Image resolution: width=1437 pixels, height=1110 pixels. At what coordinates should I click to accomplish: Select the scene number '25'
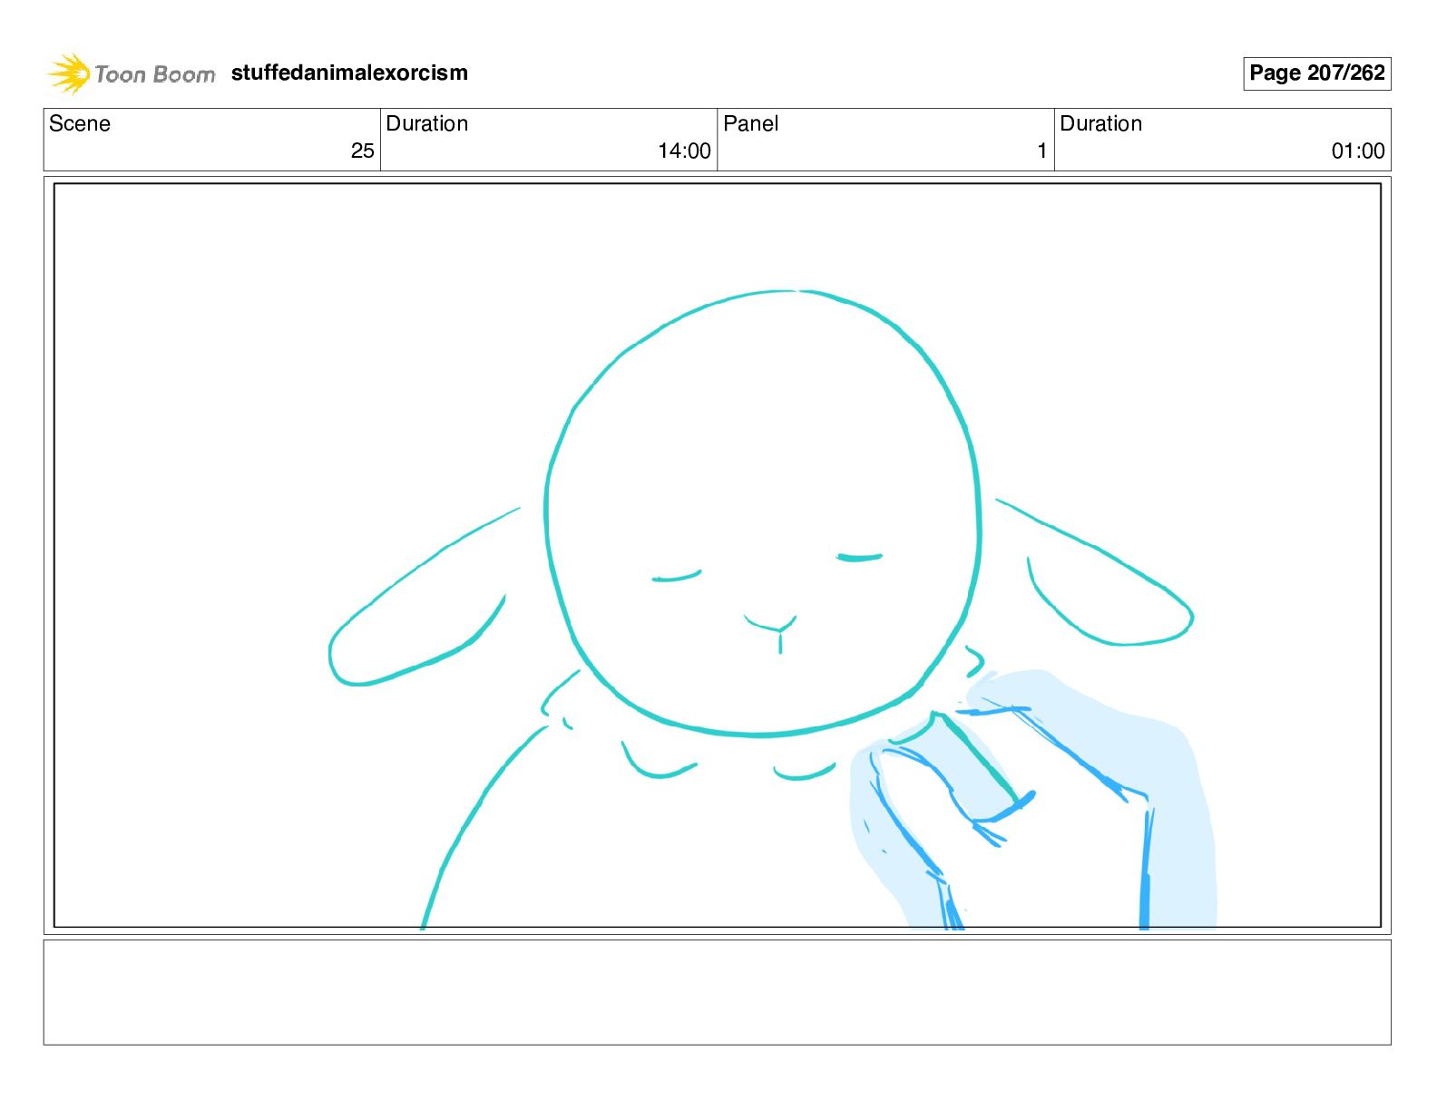click(362, 151)
